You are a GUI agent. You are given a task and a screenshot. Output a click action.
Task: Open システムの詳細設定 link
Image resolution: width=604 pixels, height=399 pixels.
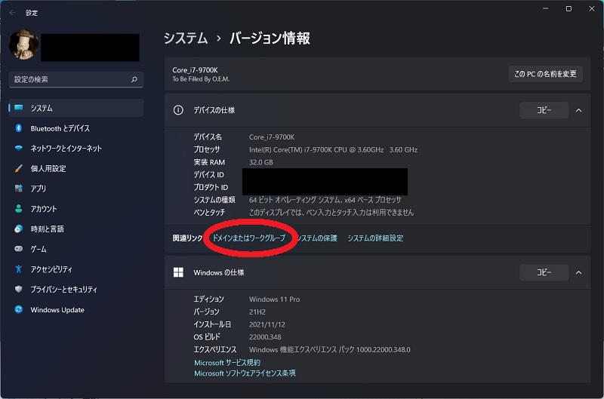(375, 238)
